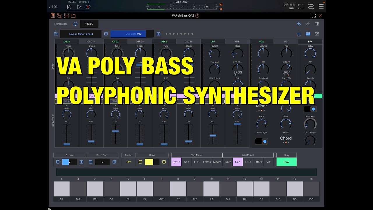Click the Cutoff knob

point(214,53)
